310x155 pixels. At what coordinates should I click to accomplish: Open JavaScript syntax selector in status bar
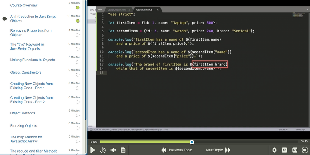coord(300,129)
